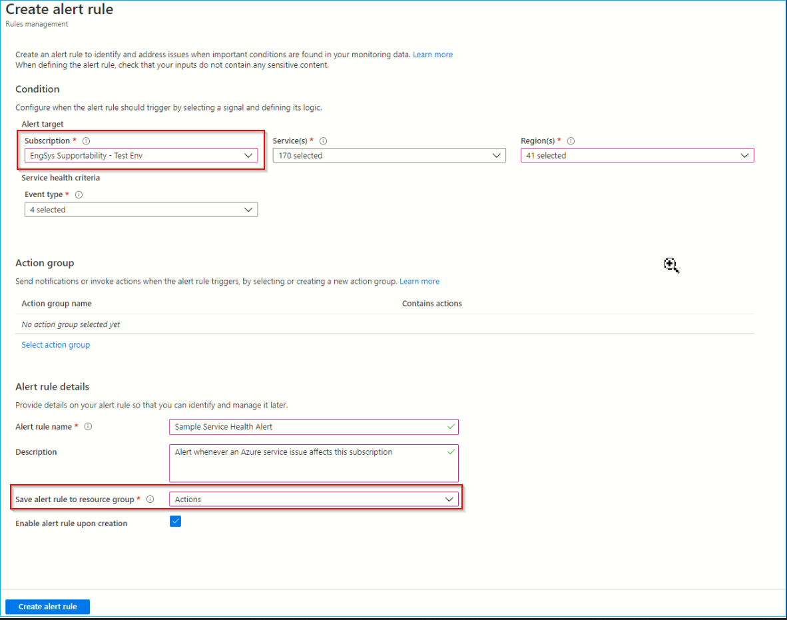Screen dimensions: 787x620
Task: Click the info icon next to Alert rule name
Action: pyautogui.click(x=88, y=426)
